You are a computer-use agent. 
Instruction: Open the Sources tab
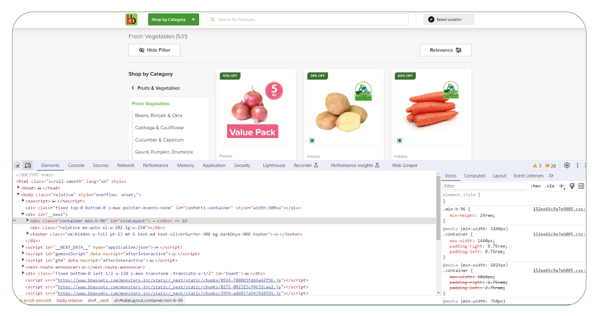pos(101,165)
